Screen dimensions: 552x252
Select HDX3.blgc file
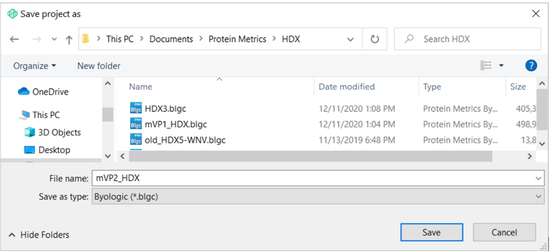coord(165,109)
